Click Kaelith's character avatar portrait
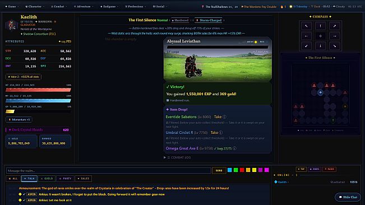The image size is (365, 205). (x=11, y=25)
